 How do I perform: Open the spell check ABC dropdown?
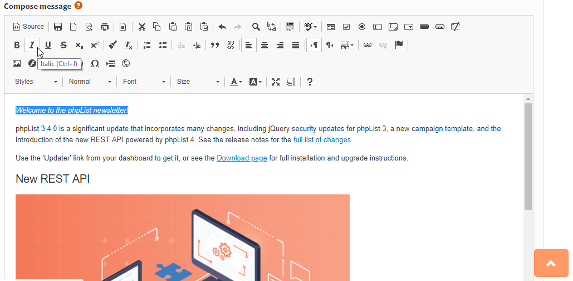310,27
